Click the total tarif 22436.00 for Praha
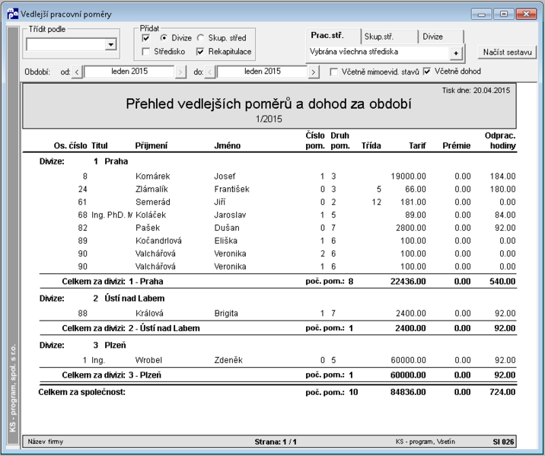The width and height of the screenshot is (545, 456). click(408, 282)
